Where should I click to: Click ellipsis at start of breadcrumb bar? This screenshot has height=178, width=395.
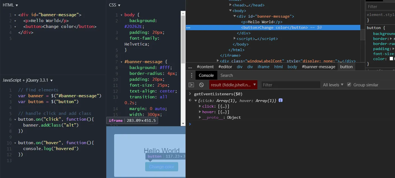point(190,67)
